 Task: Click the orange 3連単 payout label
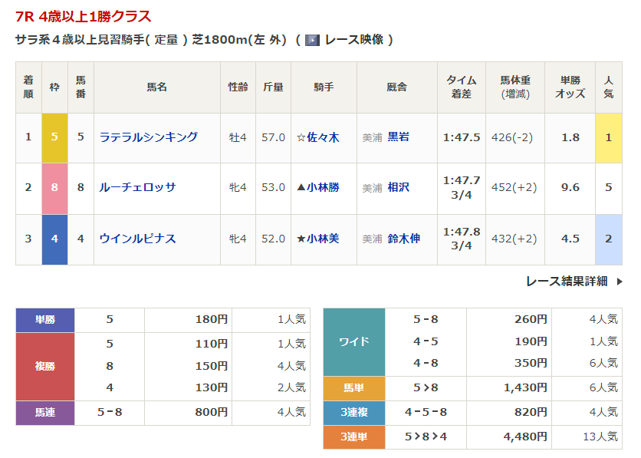[353, 437]
